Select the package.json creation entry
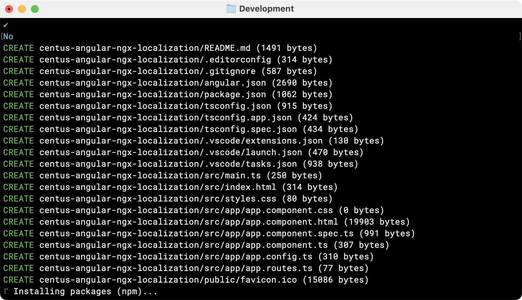This screenshot has width=522, height=300. tap(168, 94)
